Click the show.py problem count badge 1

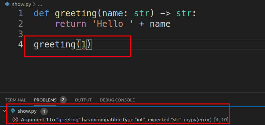coord(44,111)
